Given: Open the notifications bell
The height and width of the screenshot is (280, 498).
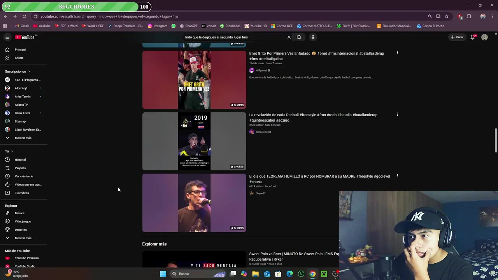Looking at the screenshot, I should click(x=473, y=37).
